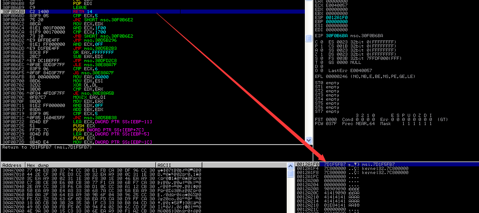The width and height of the screenshot is (479, 213).
Task: Click the ASCII column header in dump
Action: click(163, 165)
